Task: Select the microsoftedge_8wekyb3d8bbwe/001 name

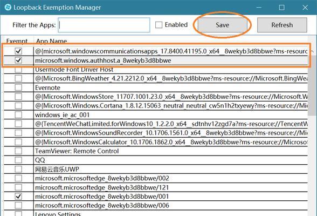Action: pyautogui.click(x=102, y=197)
